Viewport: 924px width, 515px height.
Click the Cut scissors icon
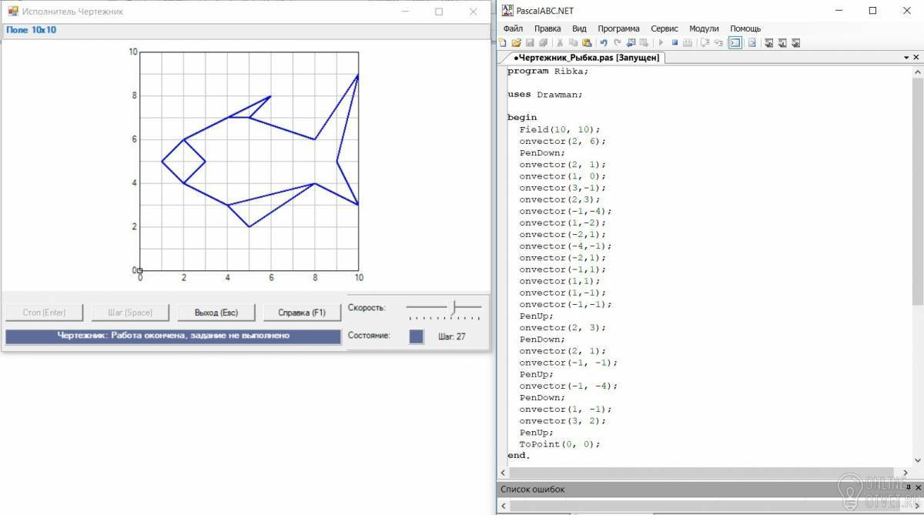pos(560,43)
